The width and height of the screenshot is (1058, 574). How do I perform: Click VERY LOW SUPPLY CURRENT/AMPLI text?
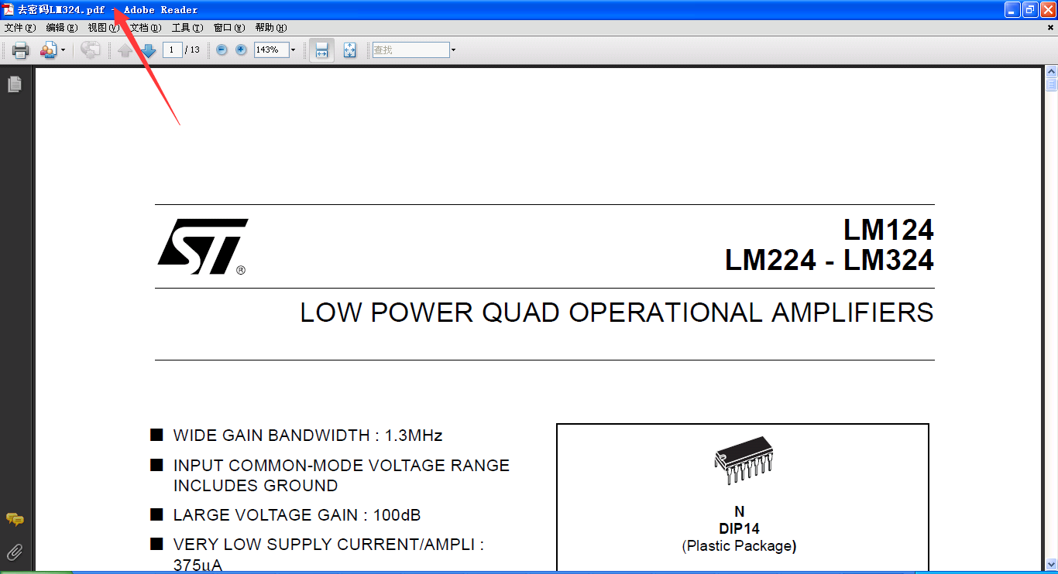[328, 545]
